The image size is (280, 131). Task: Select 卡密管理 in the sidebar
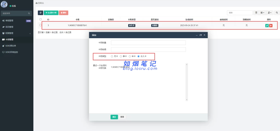[17, 40]
